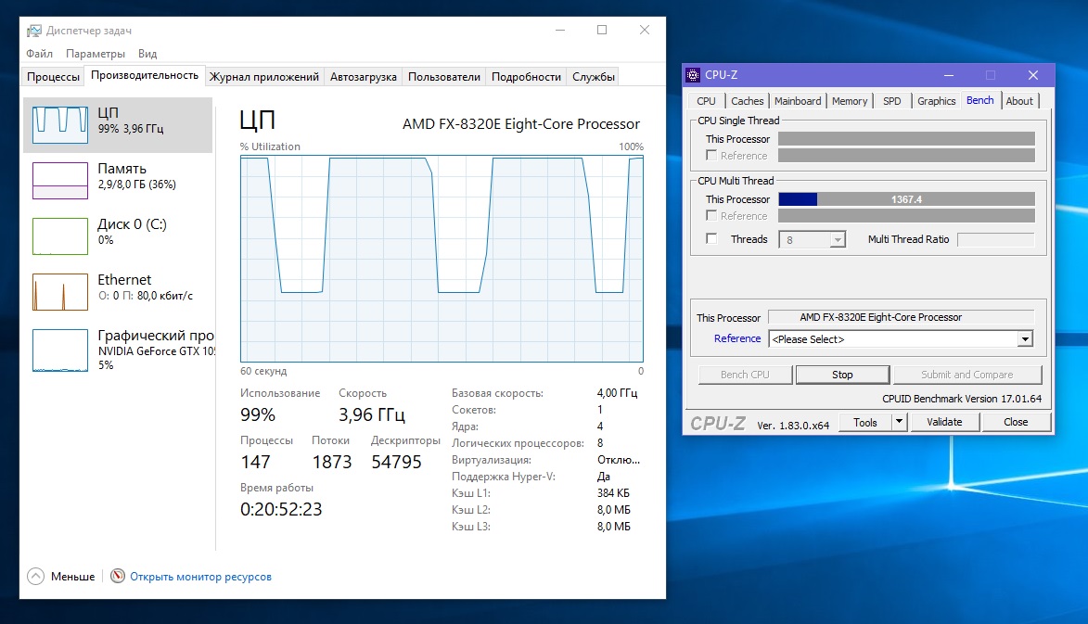This screenshot has height=624, width=1088.
Task: Click the AMD FX-8320E processor name field
Action: click(x=902, y=317)
